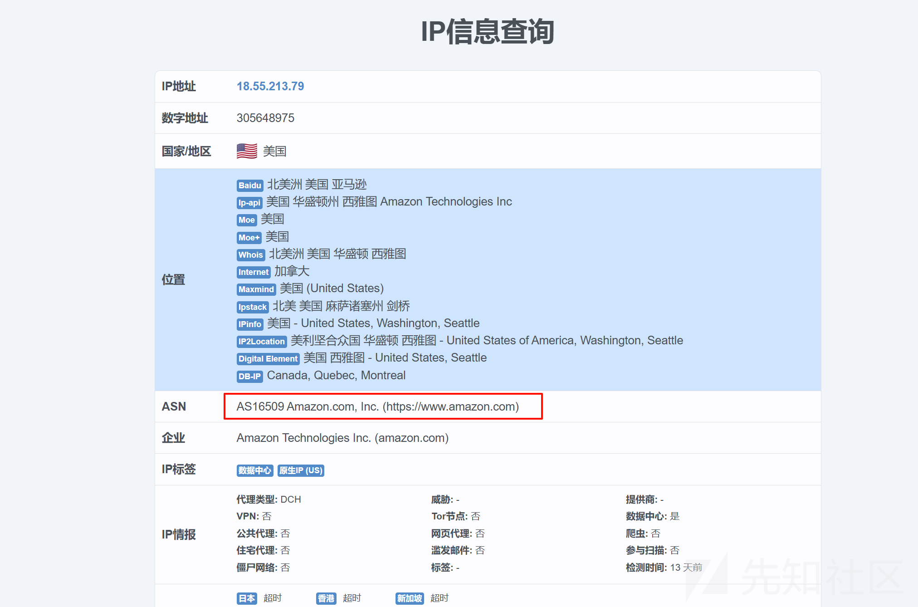The width and height of the screenshot is (918, 607).
Task: Click the ASN value AS16509 Amazon.com
Action: pyautogui.click(x=378, y=406)
